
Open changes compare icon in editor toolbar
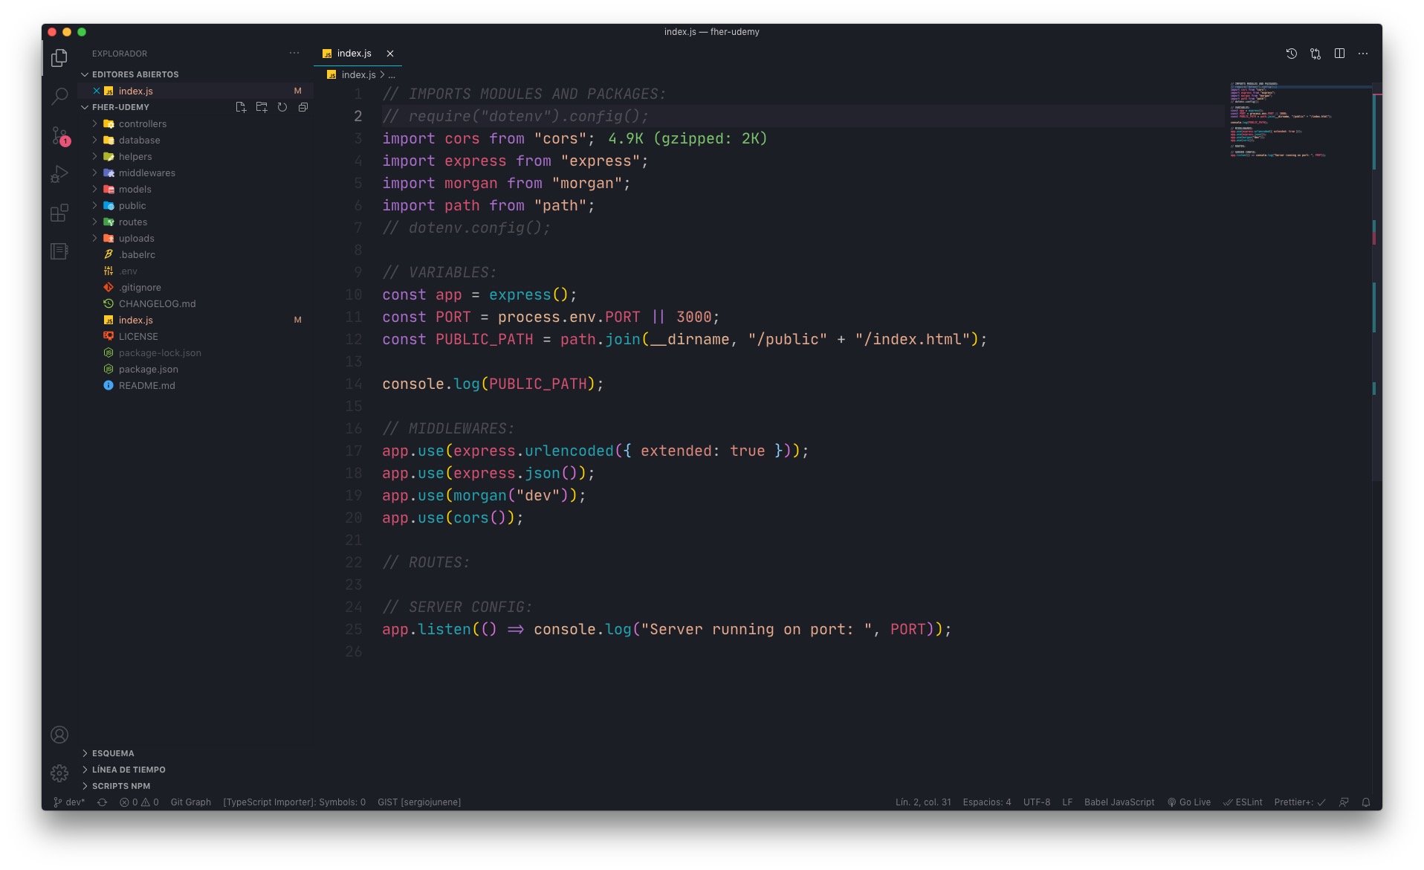[x=1315, y=54]
